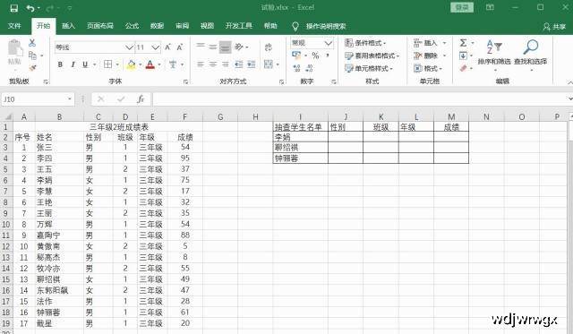The image size is (573, 334).
Task: Click the 共享 share button
Action: tap(554, 26)
